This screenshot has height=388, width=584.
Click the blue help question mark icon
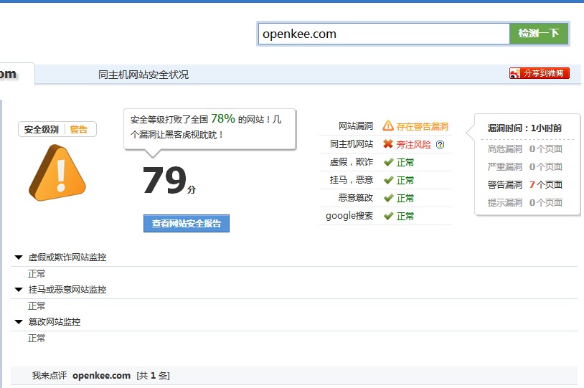pyautogui.click(x=440, y=144)
